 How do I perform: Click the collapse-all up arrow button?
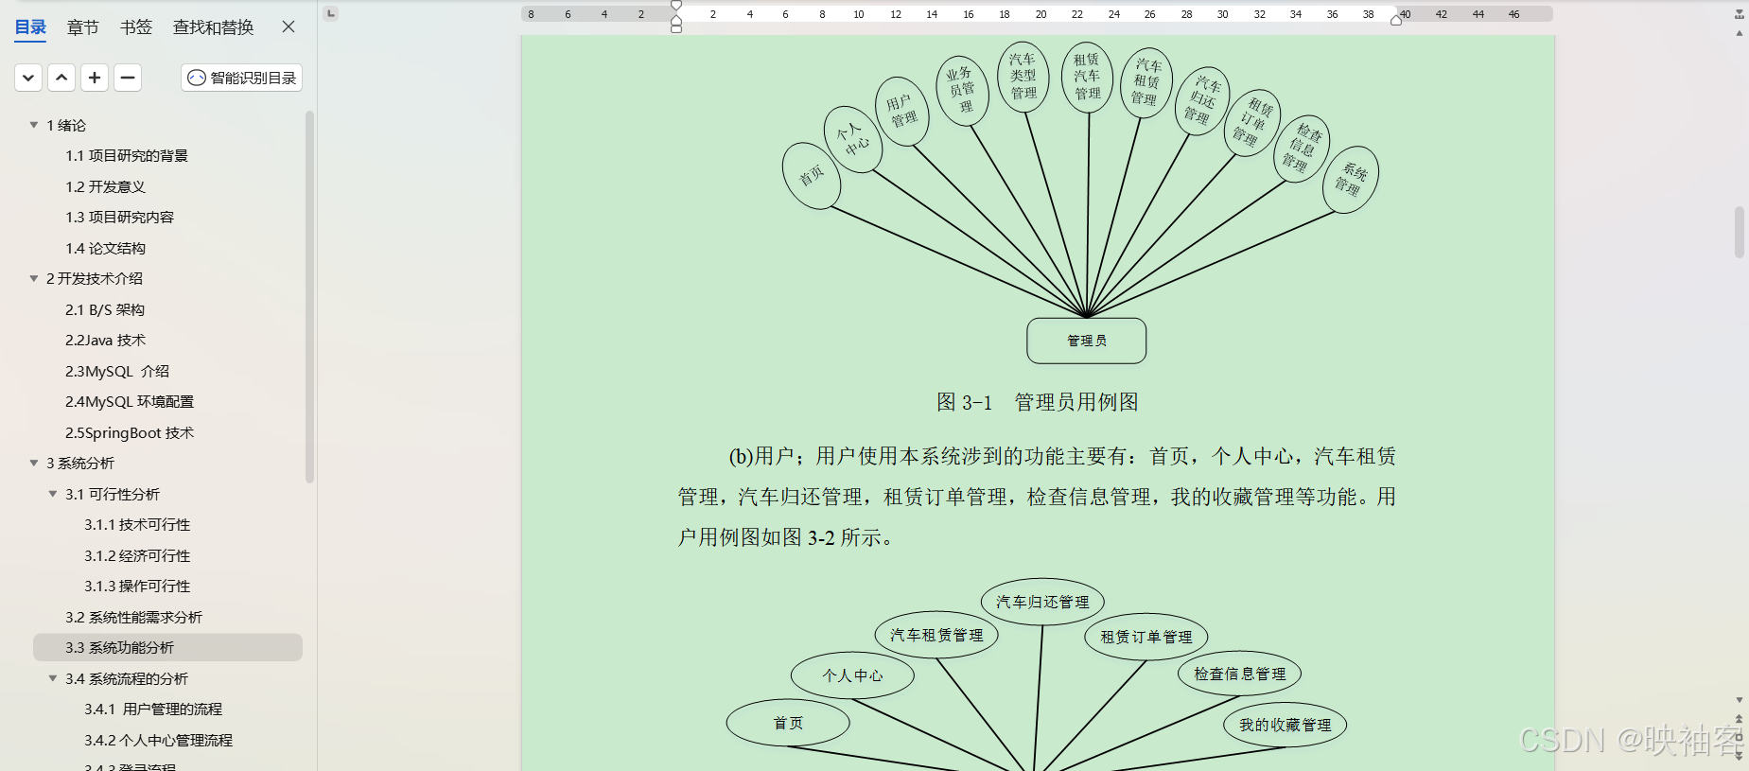(x=61, y=78)
